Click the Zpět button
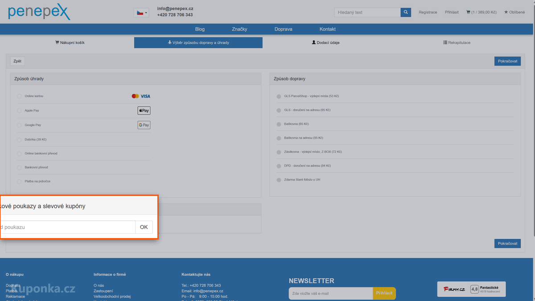 (x=17, y=61)
